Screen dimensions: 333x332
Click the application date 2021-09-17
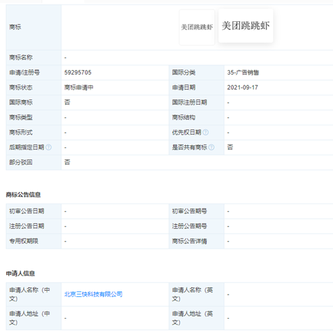(x=242, y=87)
